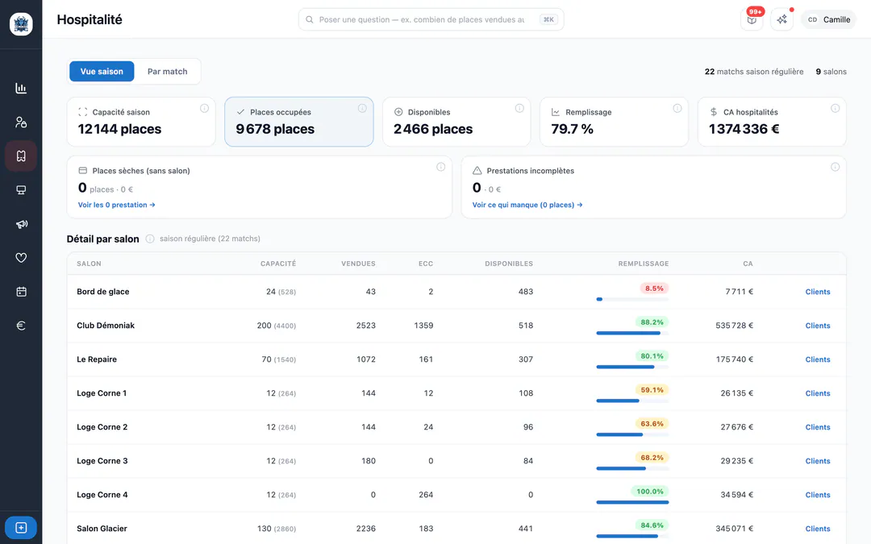
Task: Switch to the Vue saison tab
Action: [102, 71]
